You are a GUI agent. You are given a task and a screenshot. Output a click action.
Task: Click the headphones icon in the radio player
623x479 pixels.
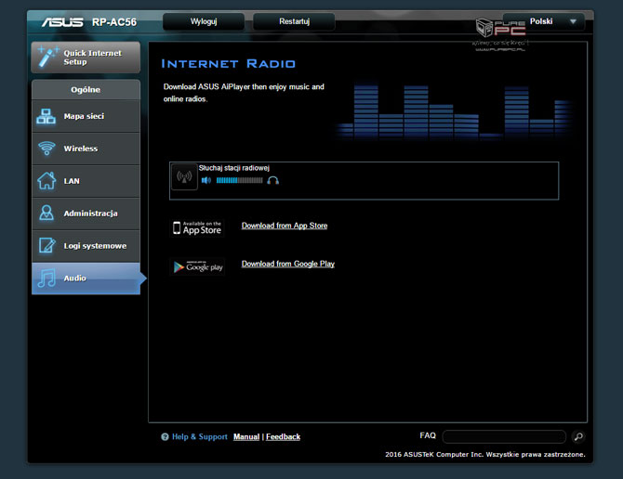point(272,180)
